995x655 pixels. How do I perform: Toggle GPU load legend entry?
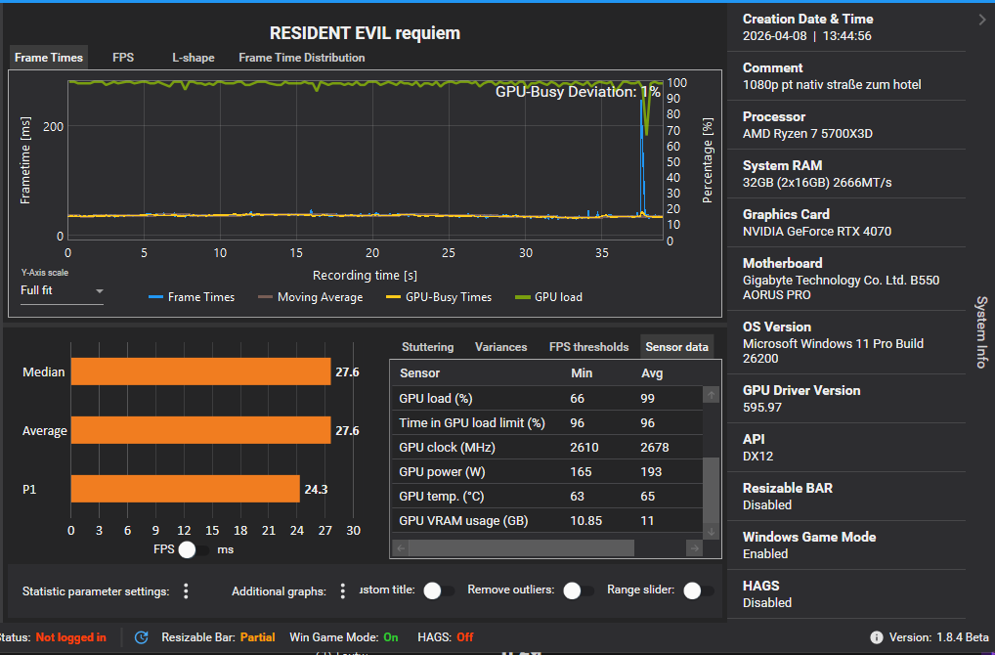click(x=548, y=297)
